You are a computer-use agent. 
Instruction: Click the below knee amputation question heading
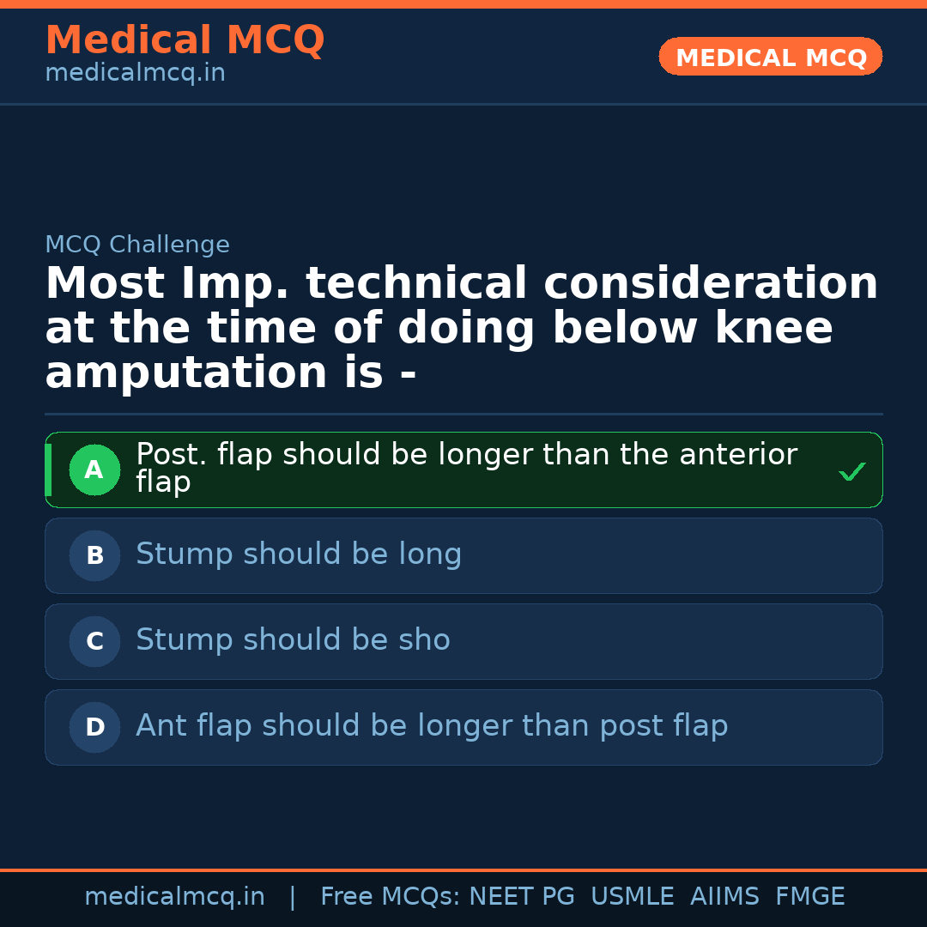[462, 329]
